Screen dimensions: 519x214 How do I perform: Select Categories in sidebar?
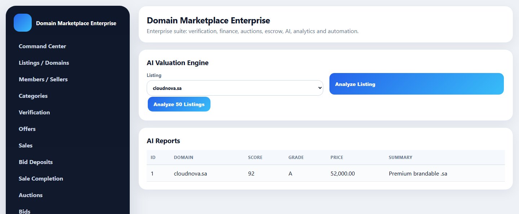click(33, 96)
